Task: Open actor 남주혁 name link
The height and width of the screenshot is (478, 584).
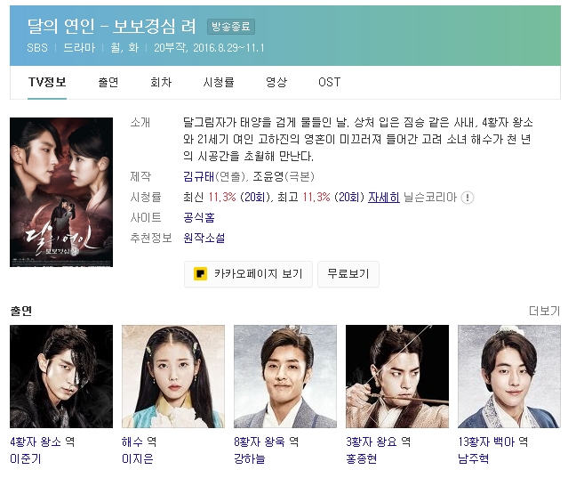Action: coord(474,458)
